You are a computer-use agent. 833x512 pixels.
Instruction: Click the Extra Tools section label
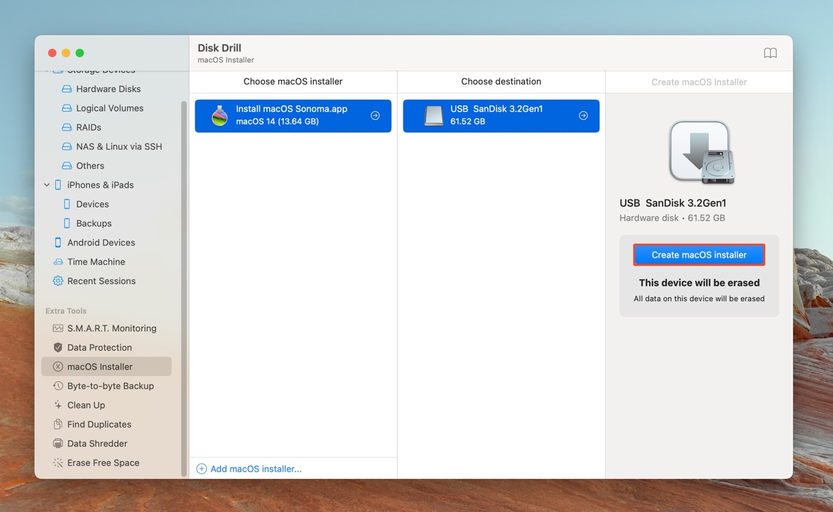click(x=66, y=311)
